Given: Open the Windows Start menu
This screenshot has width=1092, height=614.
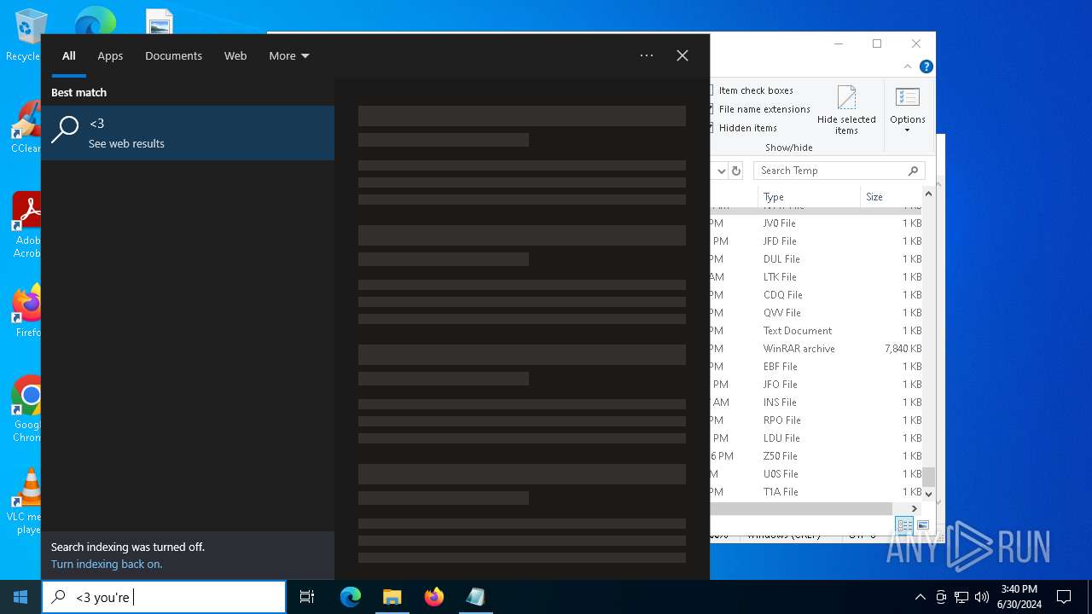Looking at the screenshot, I should [x=20, y=597].
